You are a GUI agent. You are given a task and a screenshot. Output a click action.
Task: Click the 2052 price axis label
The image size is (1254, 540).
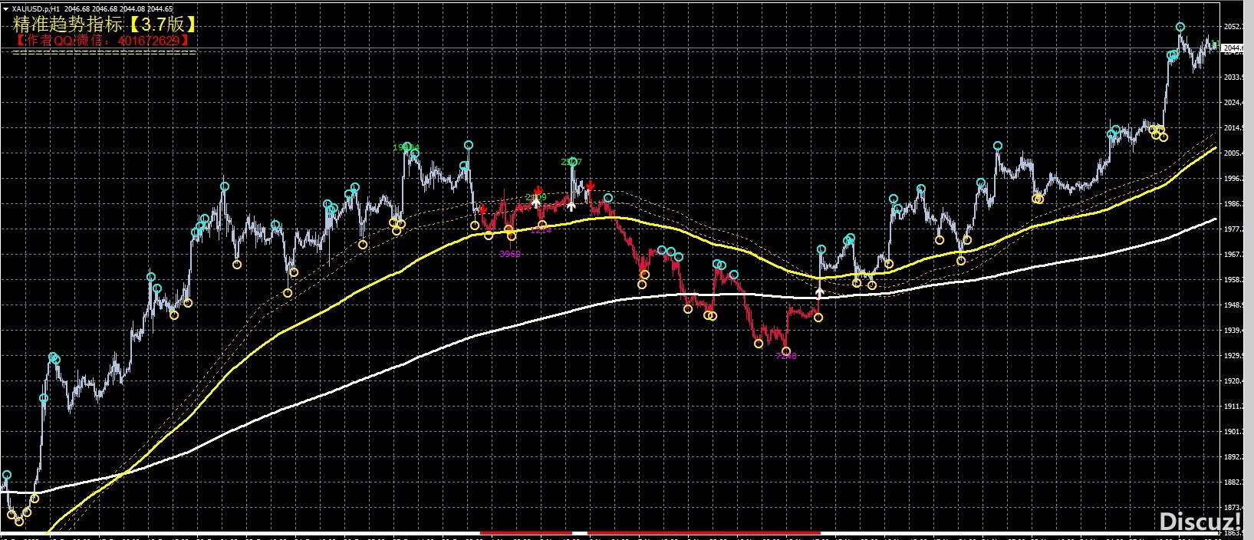1233,27
